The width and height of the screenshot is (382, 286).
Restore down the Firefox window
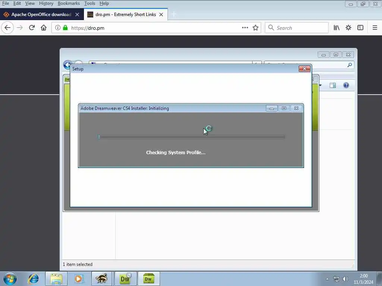pos(363,4)
